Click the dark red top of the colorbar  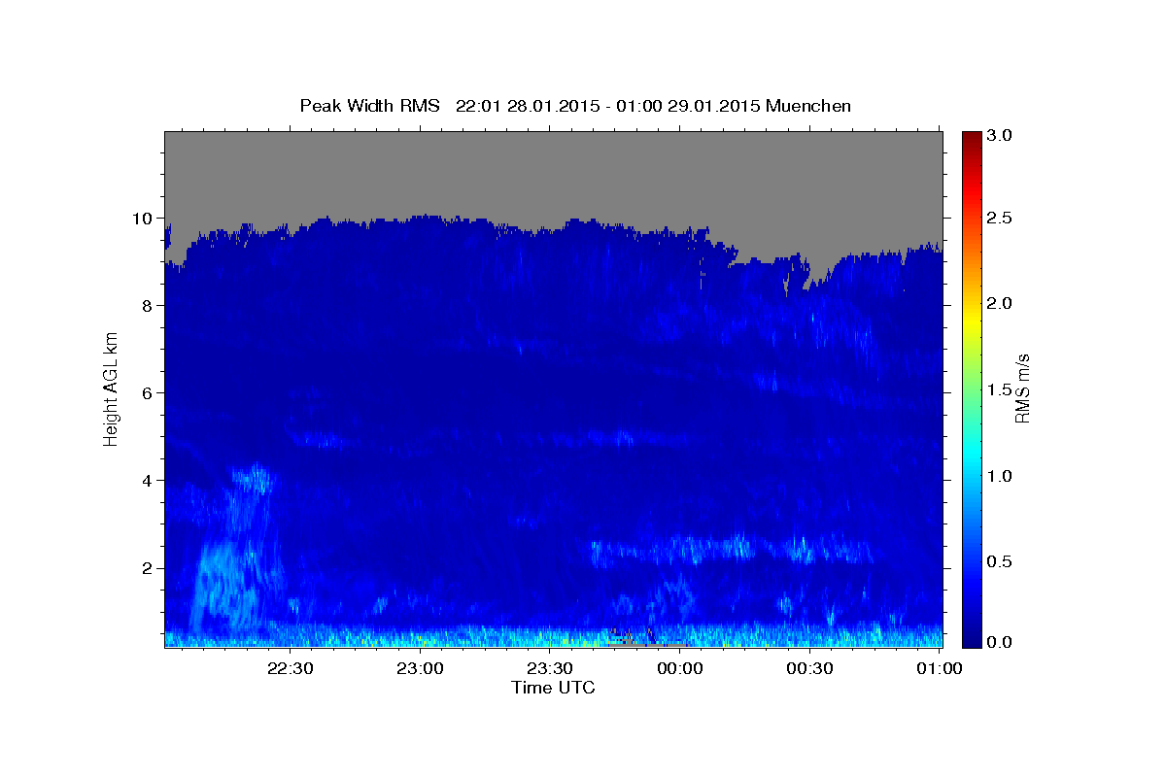pyautogui.click(x=971, y=138)
